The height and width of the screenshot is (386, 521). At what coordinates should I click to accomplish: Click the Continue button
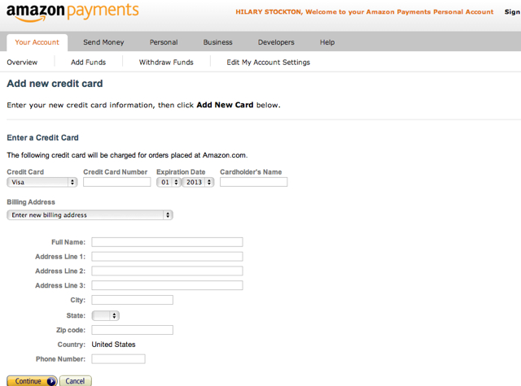(32, 381)
